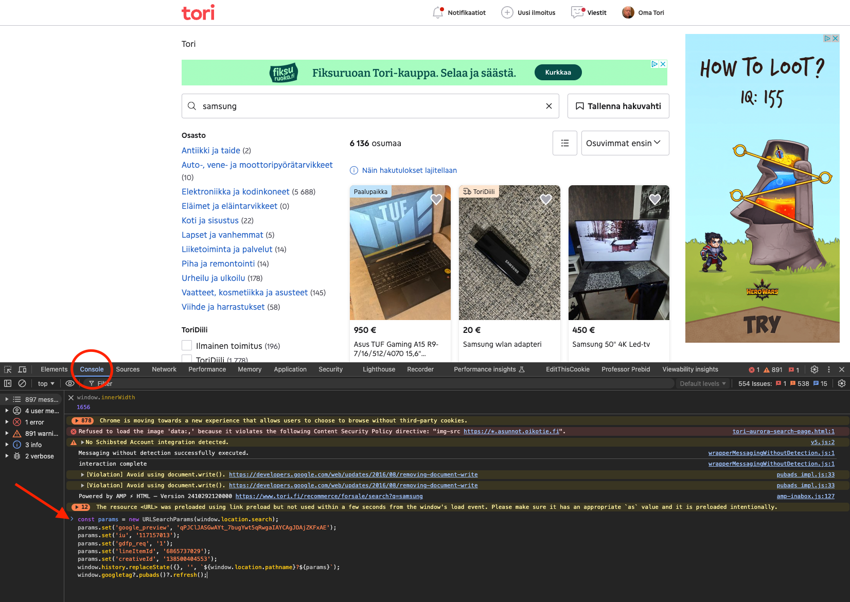Expand the 1 error group

pos(7,422)
